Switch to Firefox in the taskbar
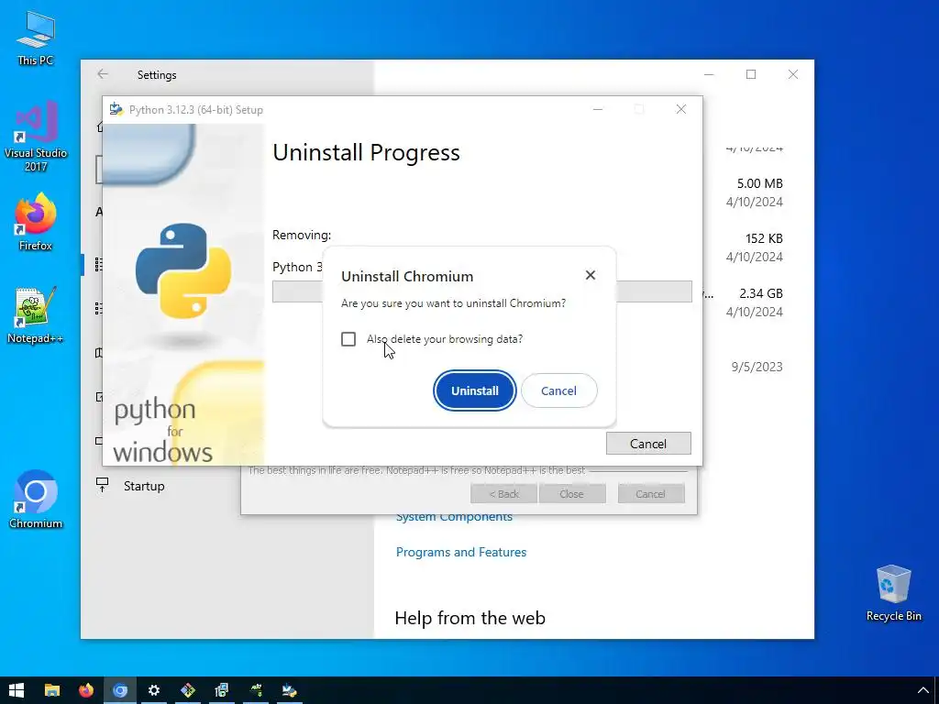This screenshot has width=939, height=704. click(x=86, y=690)
